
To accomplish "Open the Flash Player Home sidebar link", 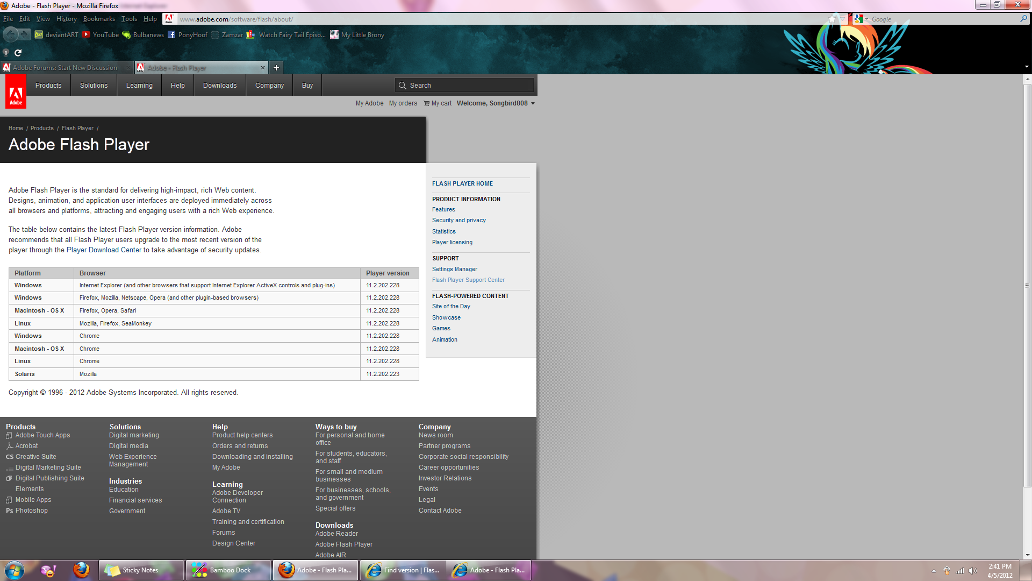I will click(x=462, y=184).
